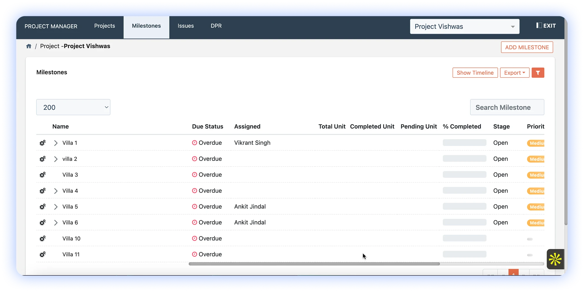
Task: Click the PROJECT MANAGER brand link
Action: point(51,26)
